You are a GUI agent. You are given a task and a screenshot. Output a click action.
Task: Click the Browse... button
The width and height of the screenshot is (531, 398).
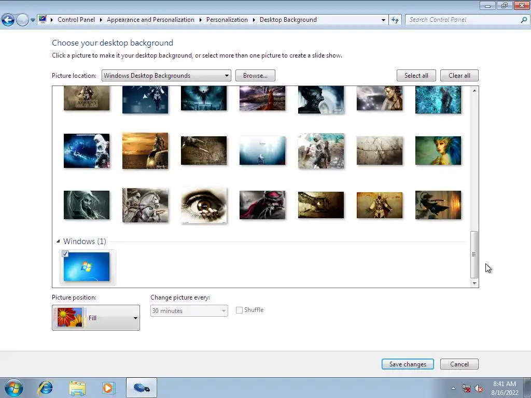point(255,76)
